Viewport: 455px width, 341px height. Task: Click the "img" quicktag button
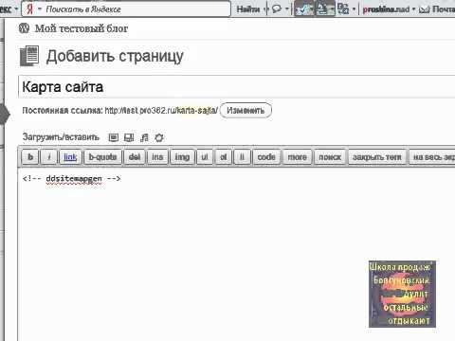click(x=182, y=157)
